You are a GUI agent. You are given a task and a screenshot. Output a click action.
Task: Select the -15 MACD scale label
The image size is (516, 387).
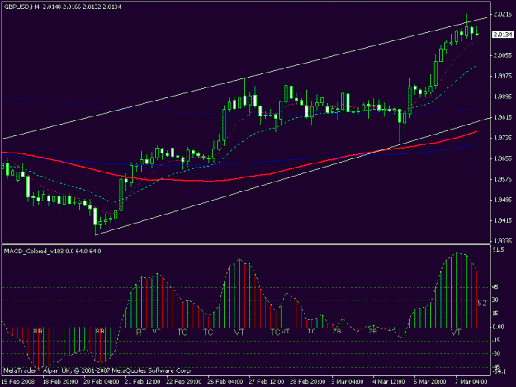[496, 341]
